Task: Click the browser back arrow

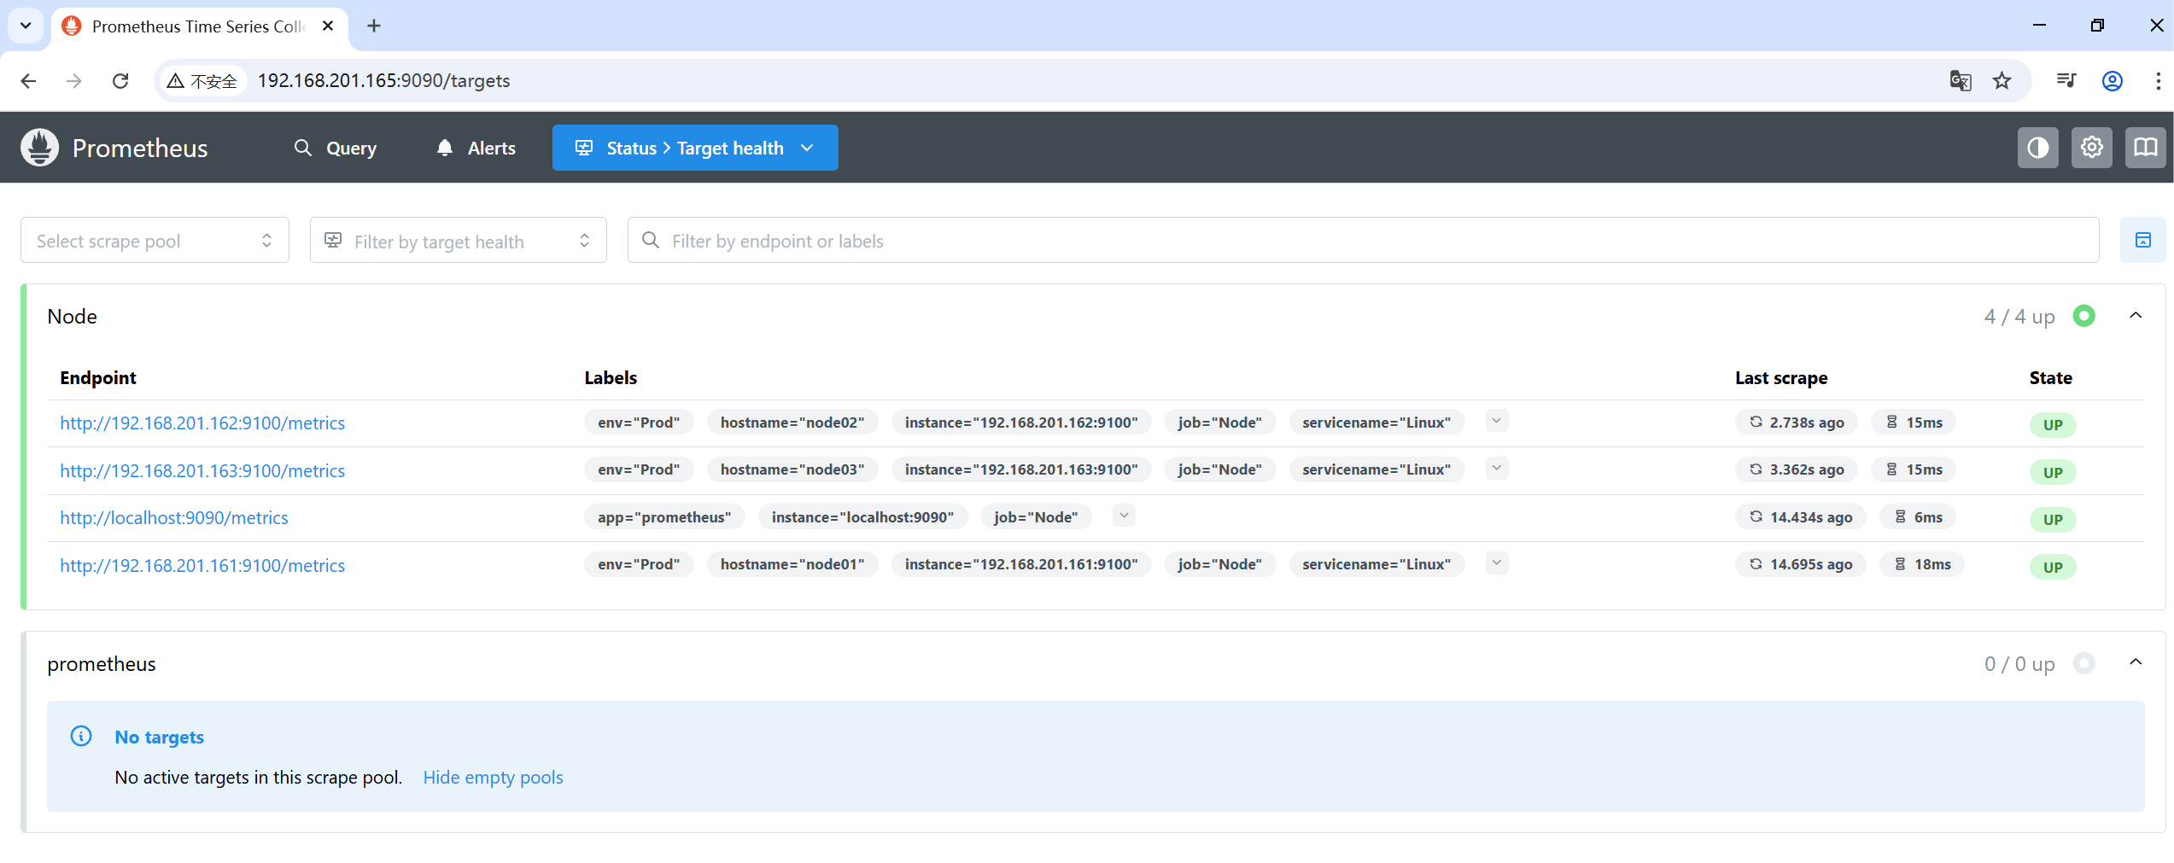Action: pos(28,81)
